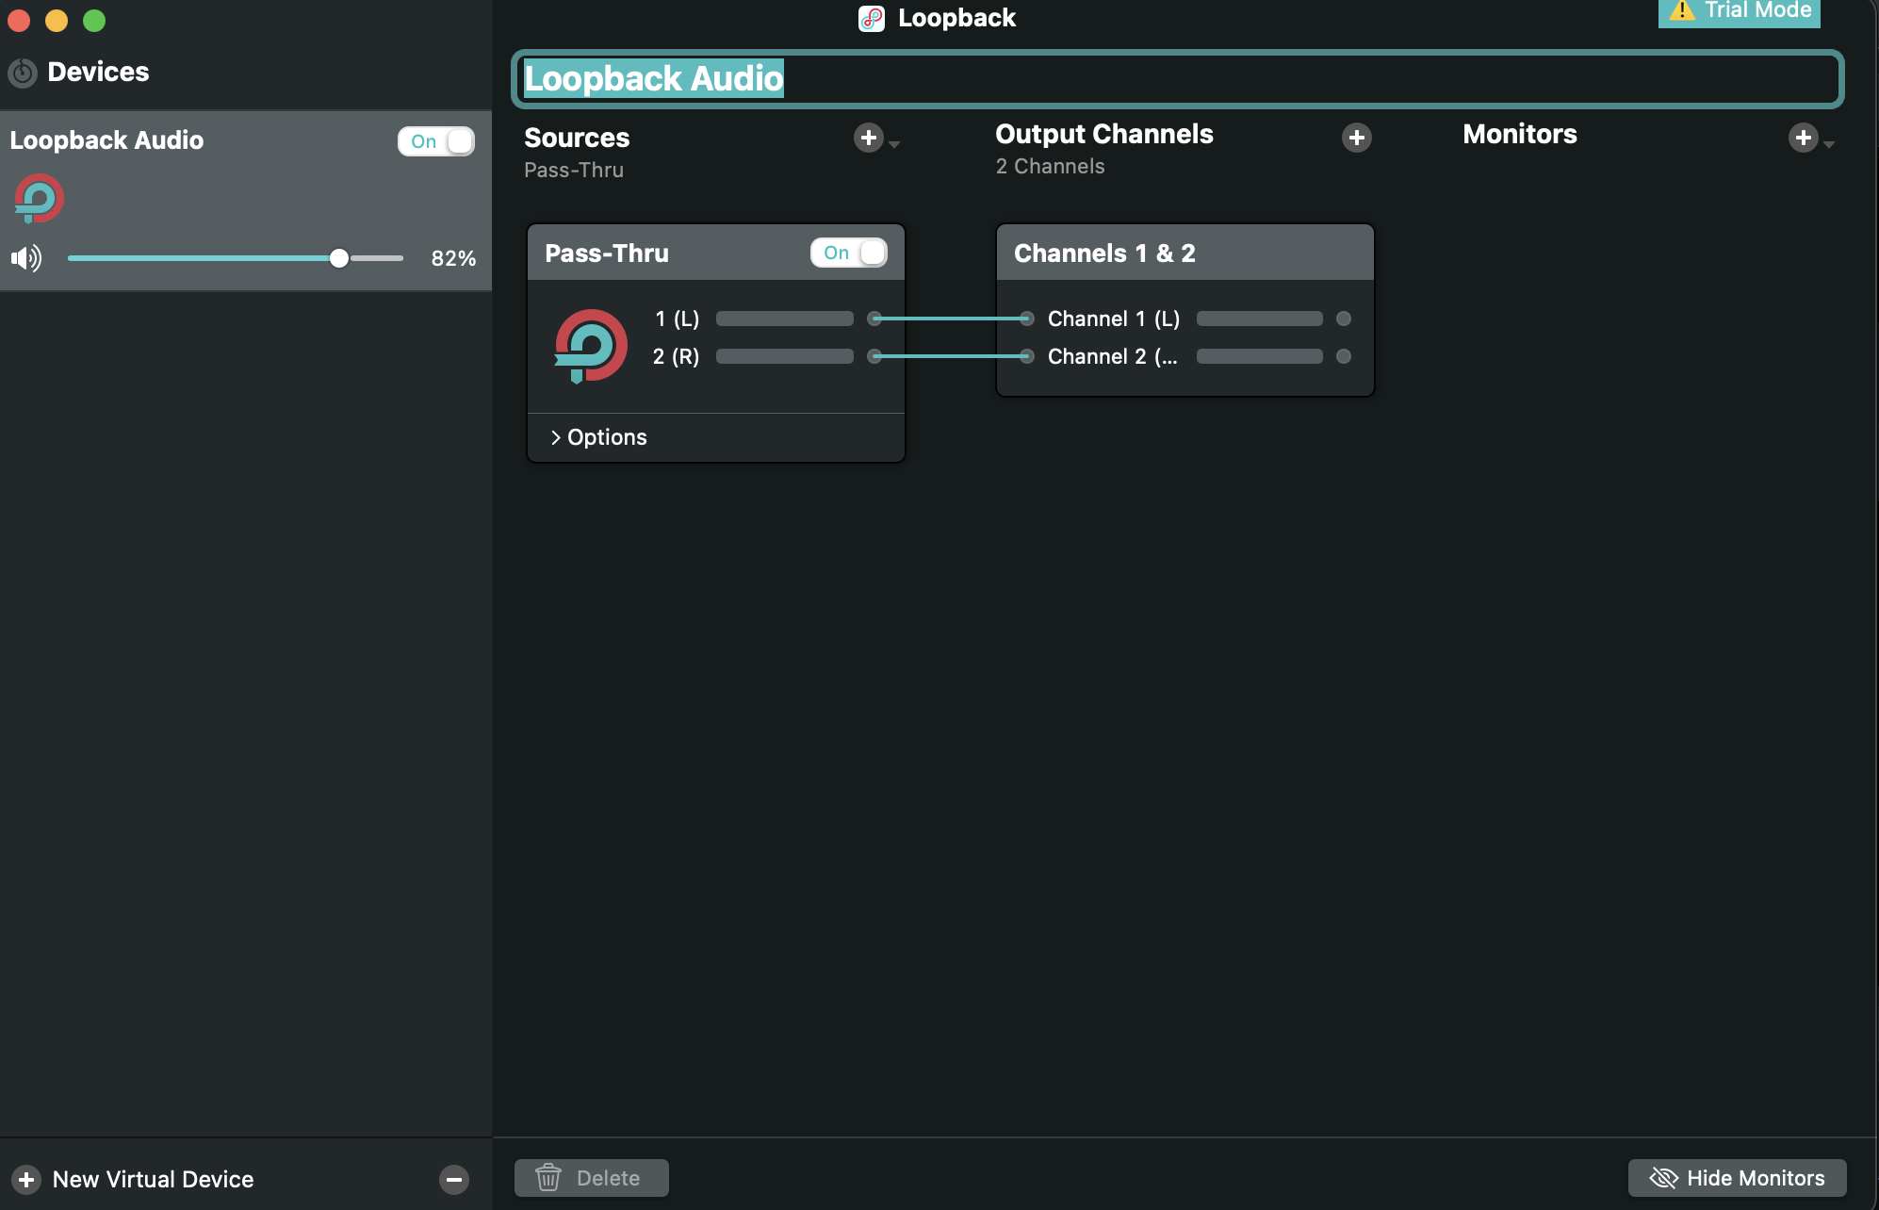Select the Pass-Thru source block header
Screen dimensions: 1879x1210
pos(716,253)
